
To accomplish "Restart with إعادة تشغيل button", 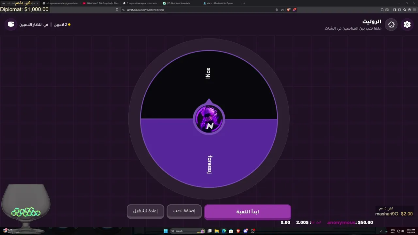I will click(x=145, y=211).
